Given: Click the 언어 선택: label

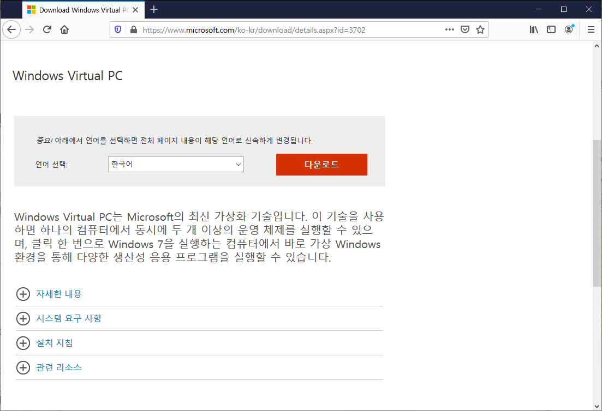Looking at the screenshot, I should [51, 165].
